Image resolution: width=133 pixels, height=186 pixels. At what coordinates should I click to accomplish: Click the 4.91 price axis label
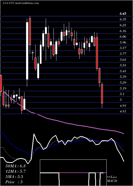pyautogui.click(x=123, y=105)
